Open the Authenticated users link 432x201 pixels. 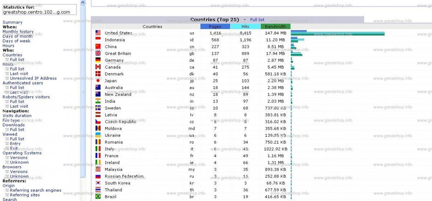pos(23,83)
